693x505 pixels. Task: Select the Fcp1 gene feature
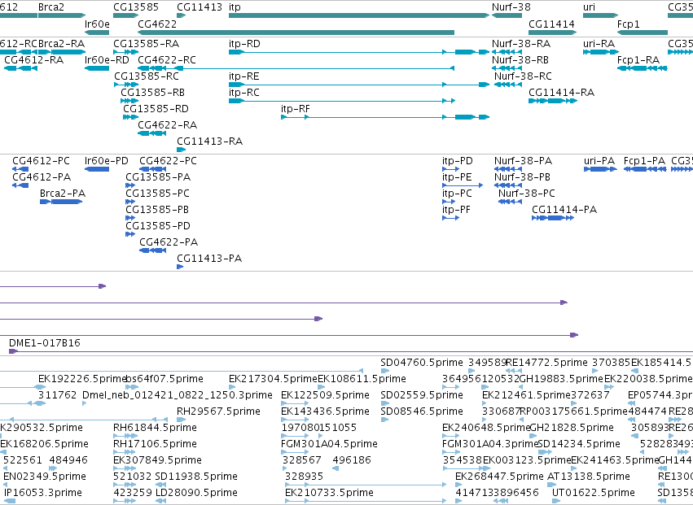pos(643,33)
